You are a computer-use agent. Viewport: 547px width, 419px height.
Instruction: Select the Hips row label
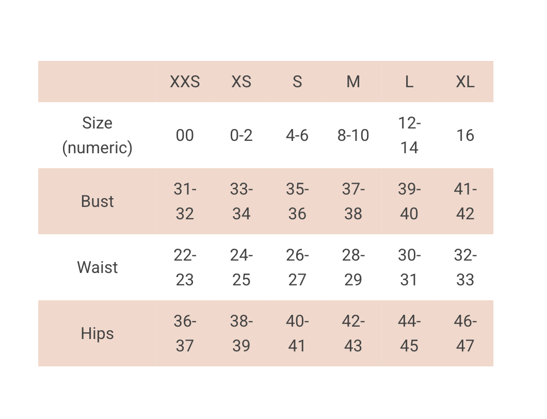[97, 333]
